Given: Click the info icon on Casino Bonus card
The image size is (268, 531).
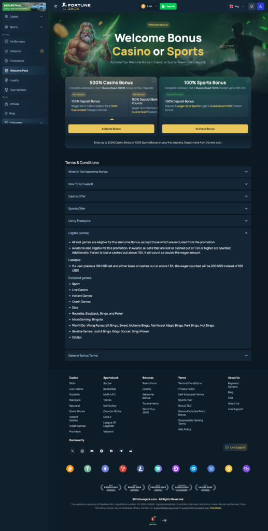Looking at the screenshot, I should point(153,80).
